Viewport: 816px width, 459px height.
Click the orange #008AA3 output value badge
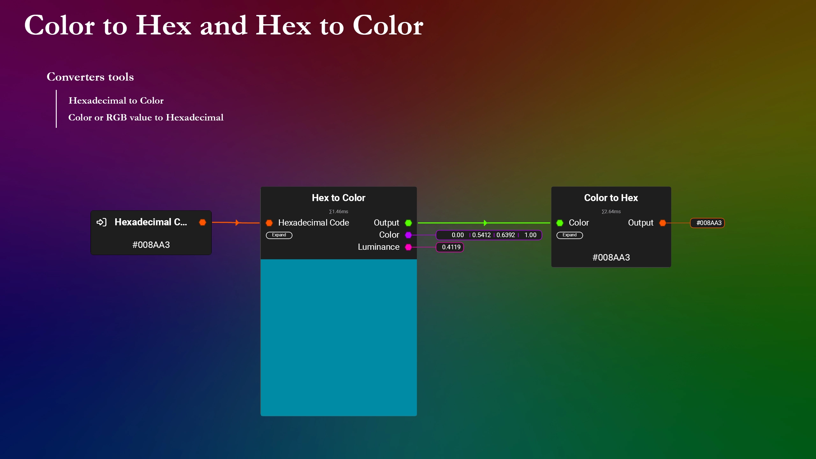708,223
